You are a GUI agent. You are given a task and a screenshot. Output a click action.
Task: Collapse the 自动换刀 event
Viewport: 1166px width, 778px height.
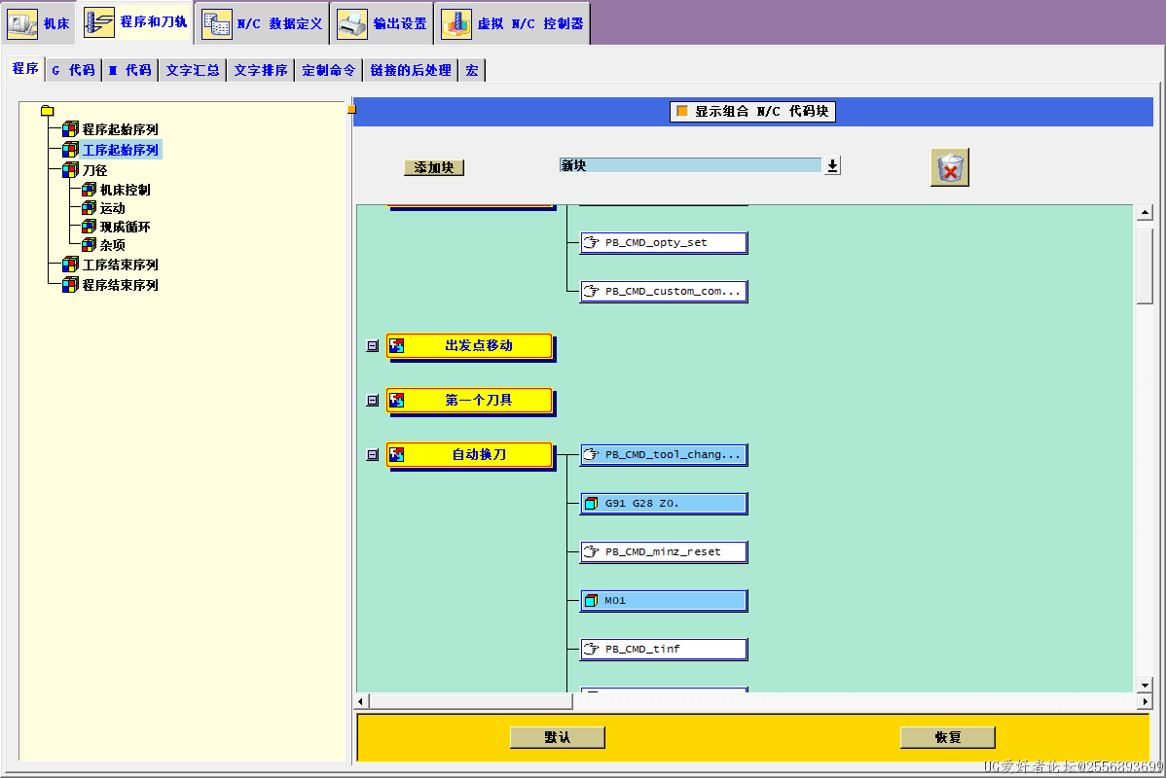pyautogui.click(x=373, y=455)
